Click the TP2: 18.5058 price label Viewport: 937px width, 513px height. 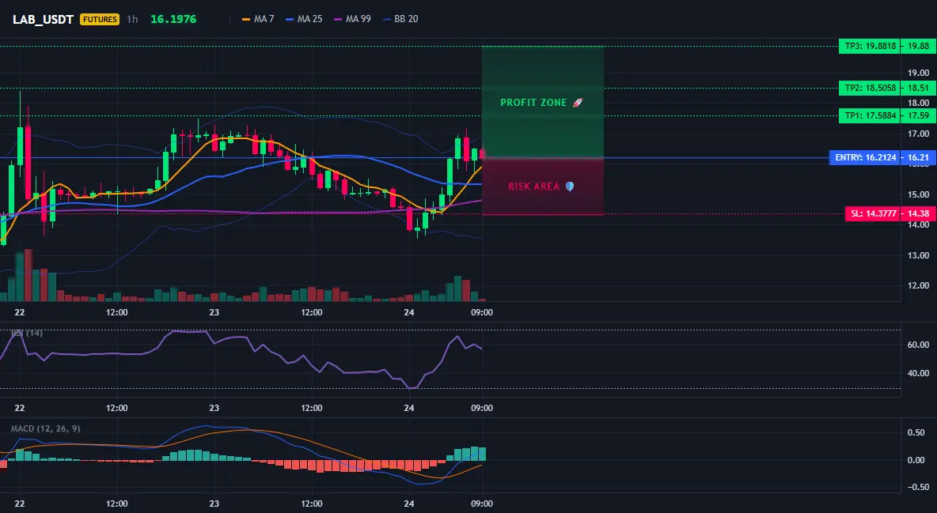point(870,88)
